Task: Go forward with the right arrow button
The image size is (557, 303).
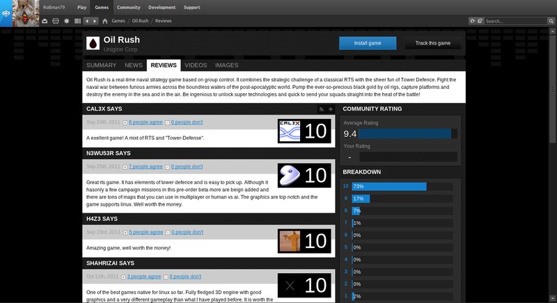Action: 95,21
